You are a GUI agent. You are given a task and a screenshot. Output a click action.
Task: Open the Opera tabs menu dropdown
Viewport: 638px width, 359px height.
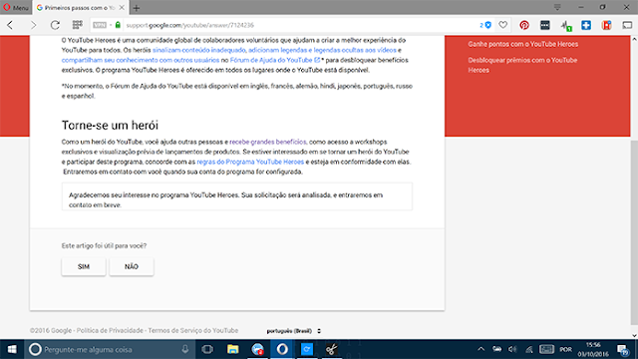pos(557,7)
